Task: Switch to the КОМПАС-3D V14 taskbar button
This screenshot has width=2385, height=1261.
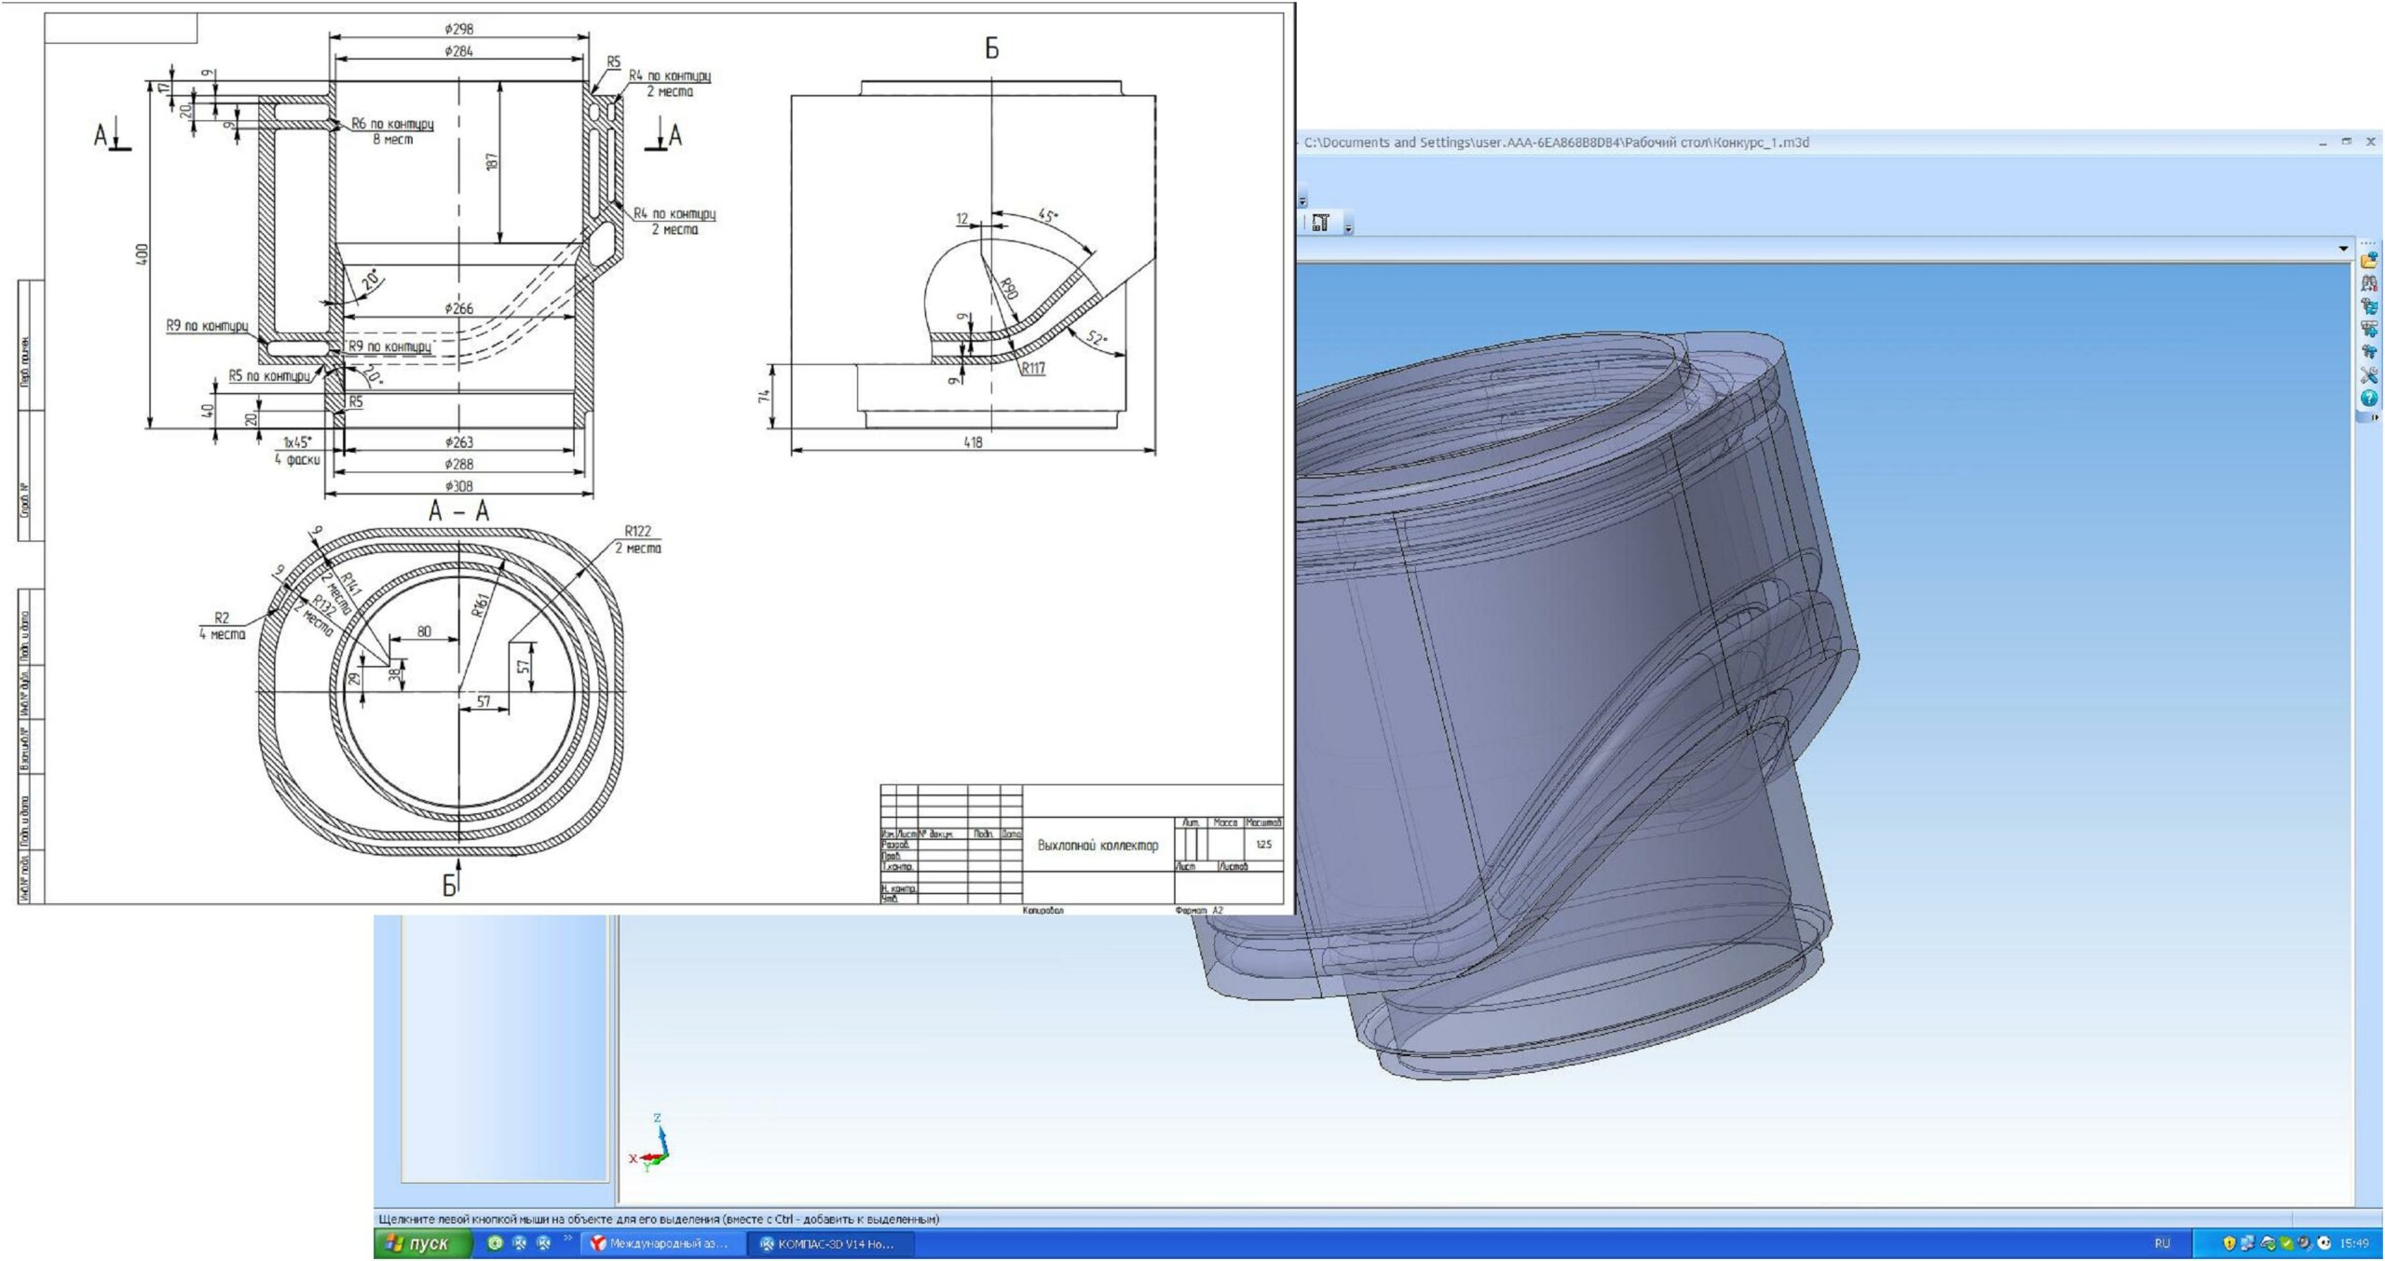Action: click(831, 1243)
